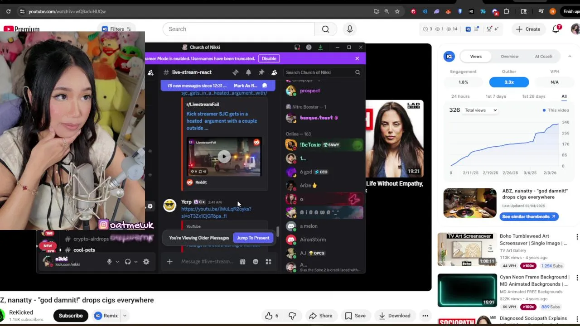Bookmark page with star icon

tap(397, 11)
